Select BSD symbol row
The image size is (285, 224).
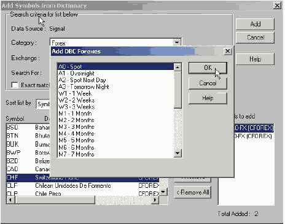(x=28, y=128)
